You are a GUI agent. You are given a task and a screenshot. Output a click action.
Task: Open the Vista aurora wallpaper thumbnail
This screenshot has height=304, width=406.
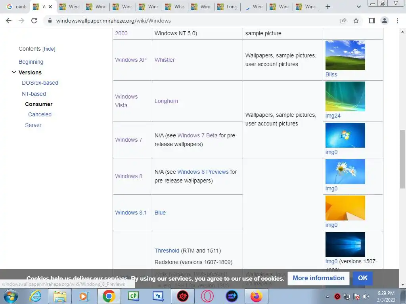click(x=345, y=97)
